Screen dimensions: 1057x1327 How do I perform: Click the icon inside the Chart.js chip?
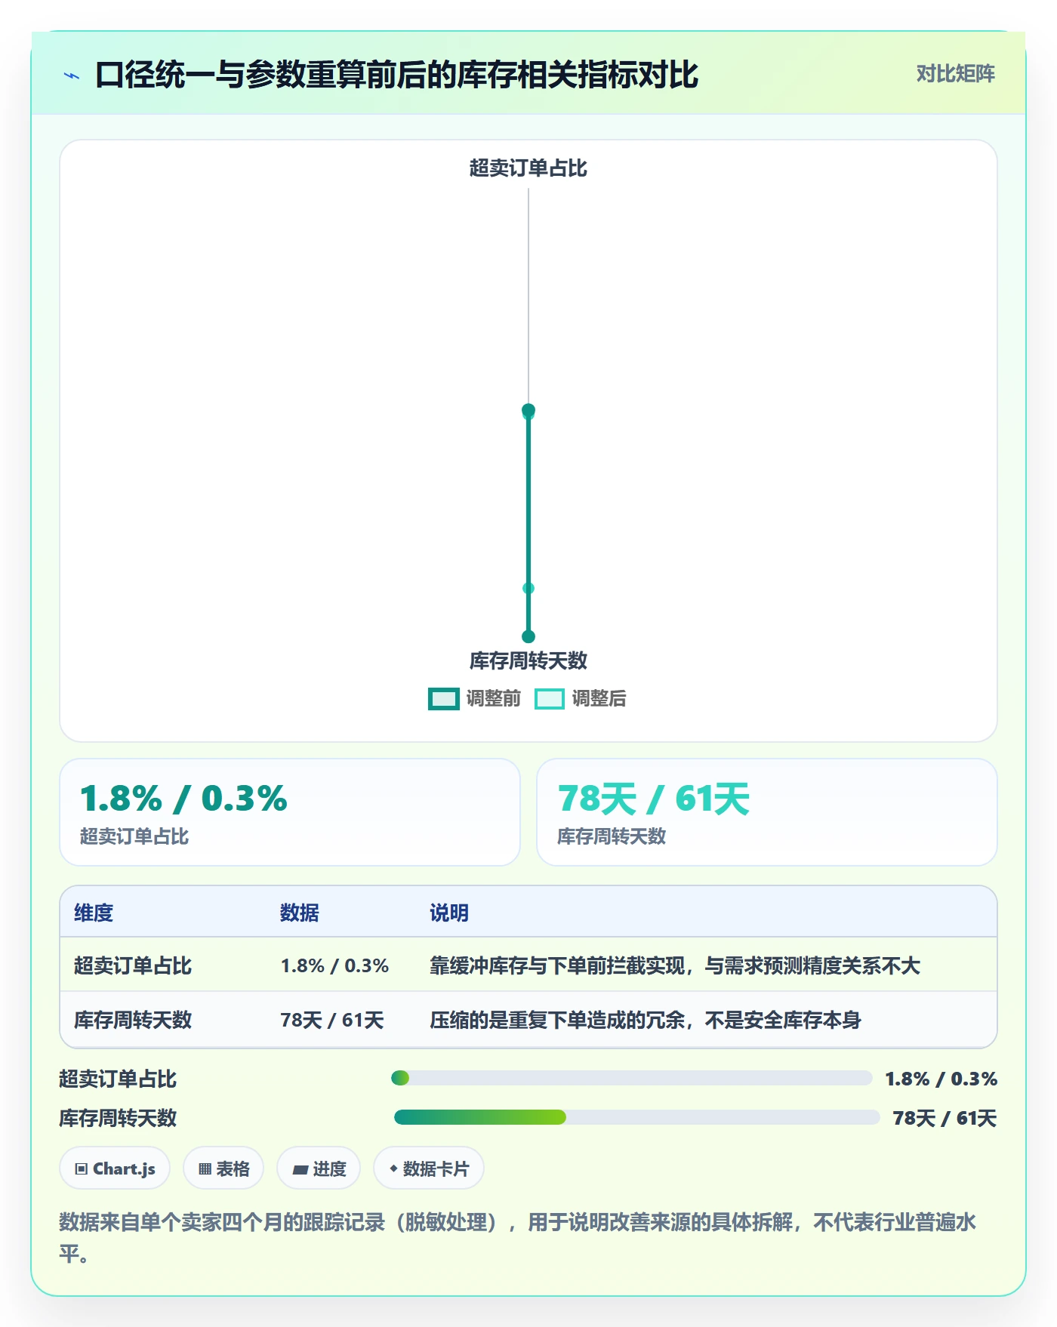[82, 1169]
